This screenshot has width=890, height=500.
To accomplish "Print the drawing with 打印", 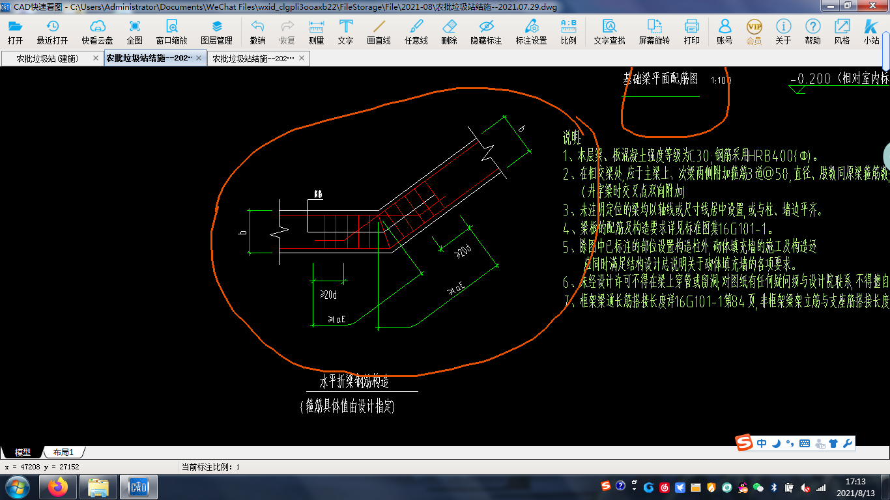I will point(691,32).
